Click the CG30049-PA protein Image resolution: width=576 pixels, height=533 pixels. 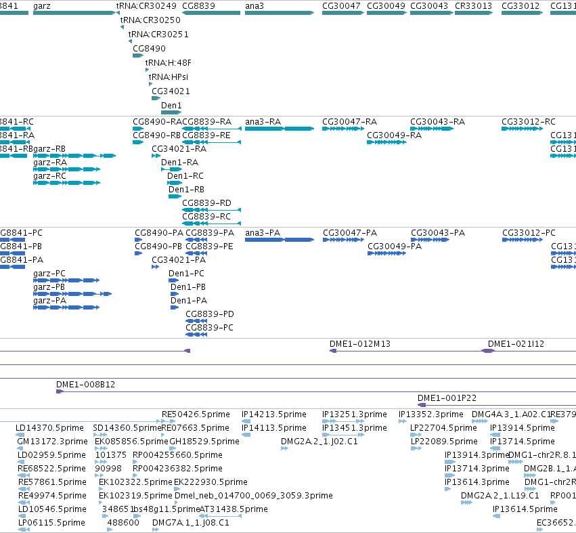[x=386, y=253]
